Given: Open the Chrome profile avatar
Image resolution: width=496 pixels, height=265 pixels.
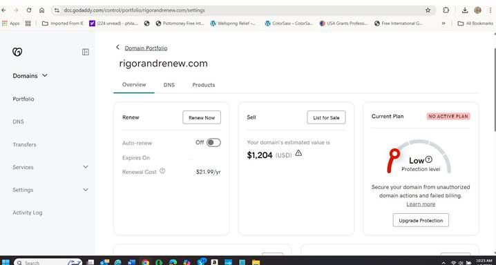Looking at the screenshot, I should coord(477,10).
